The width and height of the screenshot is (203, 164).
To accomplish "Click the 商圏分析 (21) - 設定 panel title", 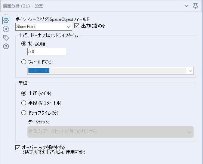I will point(23,6).
